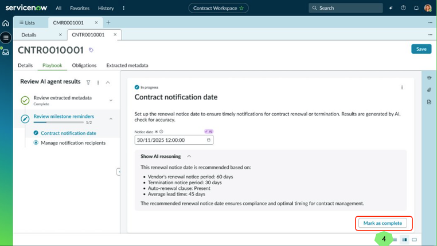Click the sparkle AI assistant icon in header

(391, 8)
